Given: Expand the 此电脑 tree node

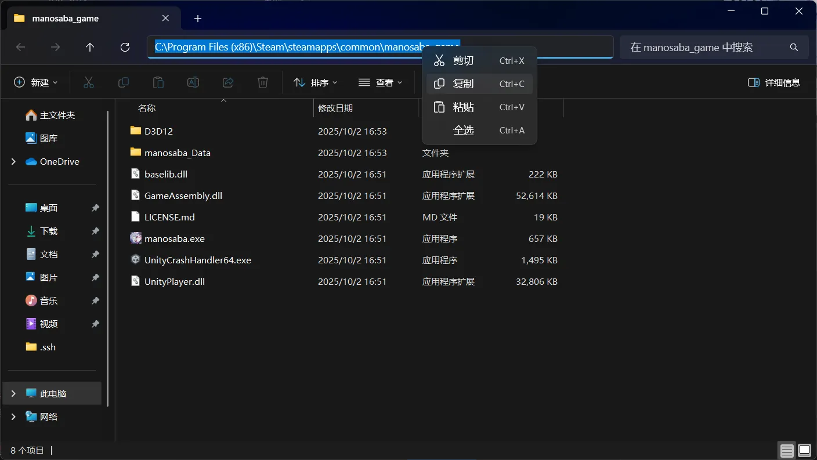Looking at the screenshot, I should (x=13, y=393).
